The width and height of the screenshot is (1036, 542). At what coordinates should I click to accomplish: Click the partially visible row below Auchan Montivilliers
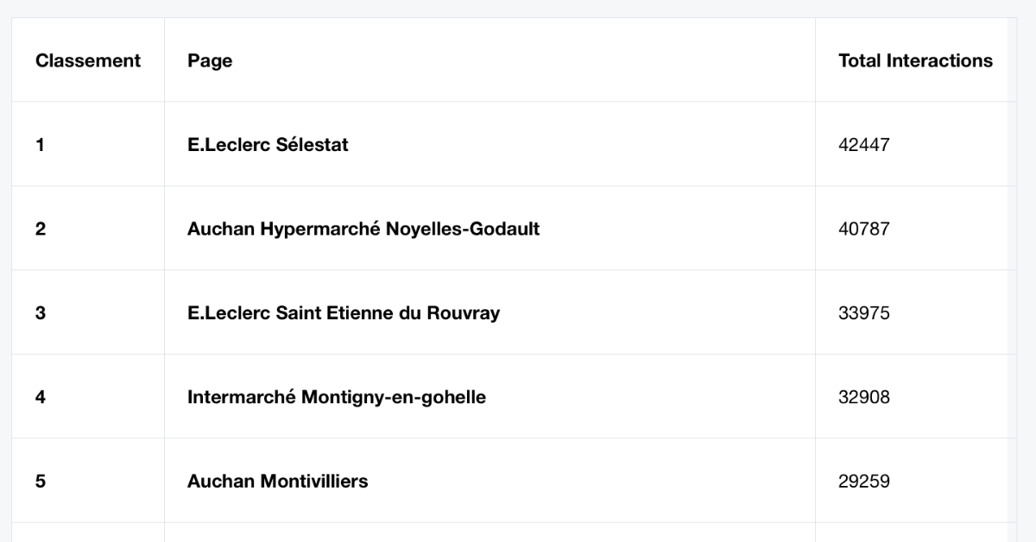509,533
